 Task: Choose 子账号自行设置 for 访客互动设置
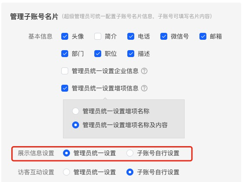(x=130, y=172)
